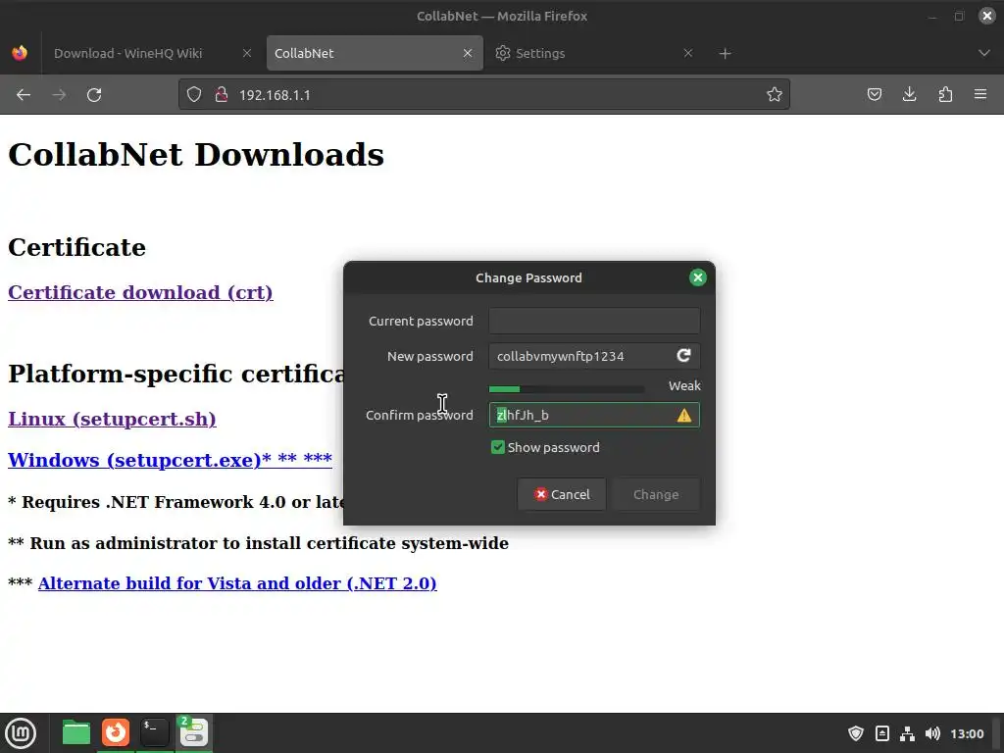Open the clock showing 13:00

[967, 733]
